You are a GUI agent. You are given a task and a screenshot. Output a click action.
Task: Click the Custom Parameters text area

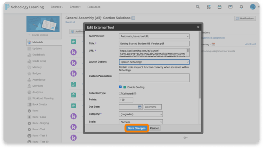[x=154, y=78]
